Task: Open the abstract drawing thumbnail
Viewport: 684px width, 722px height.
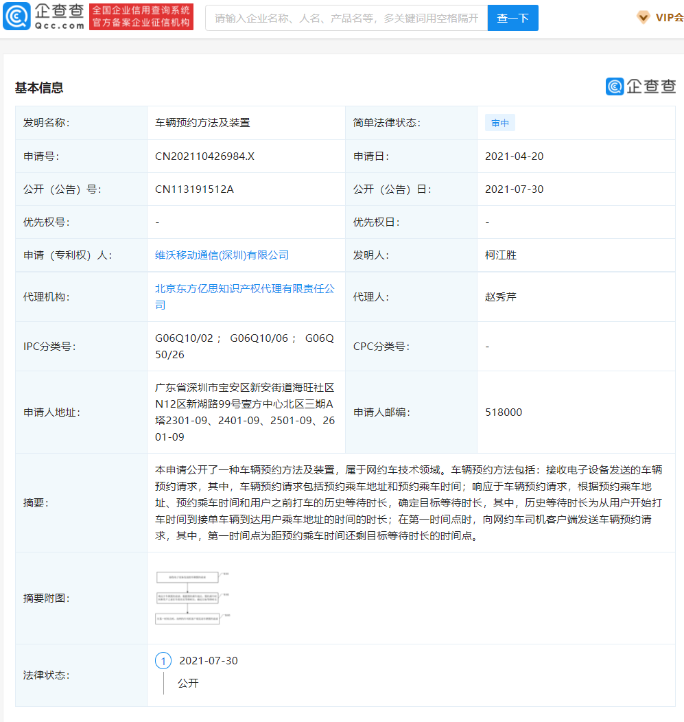Action: [192, 598]
